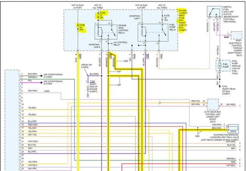
Task: Click the PPL wire label at pin 3
Action: tap(30, 81)
